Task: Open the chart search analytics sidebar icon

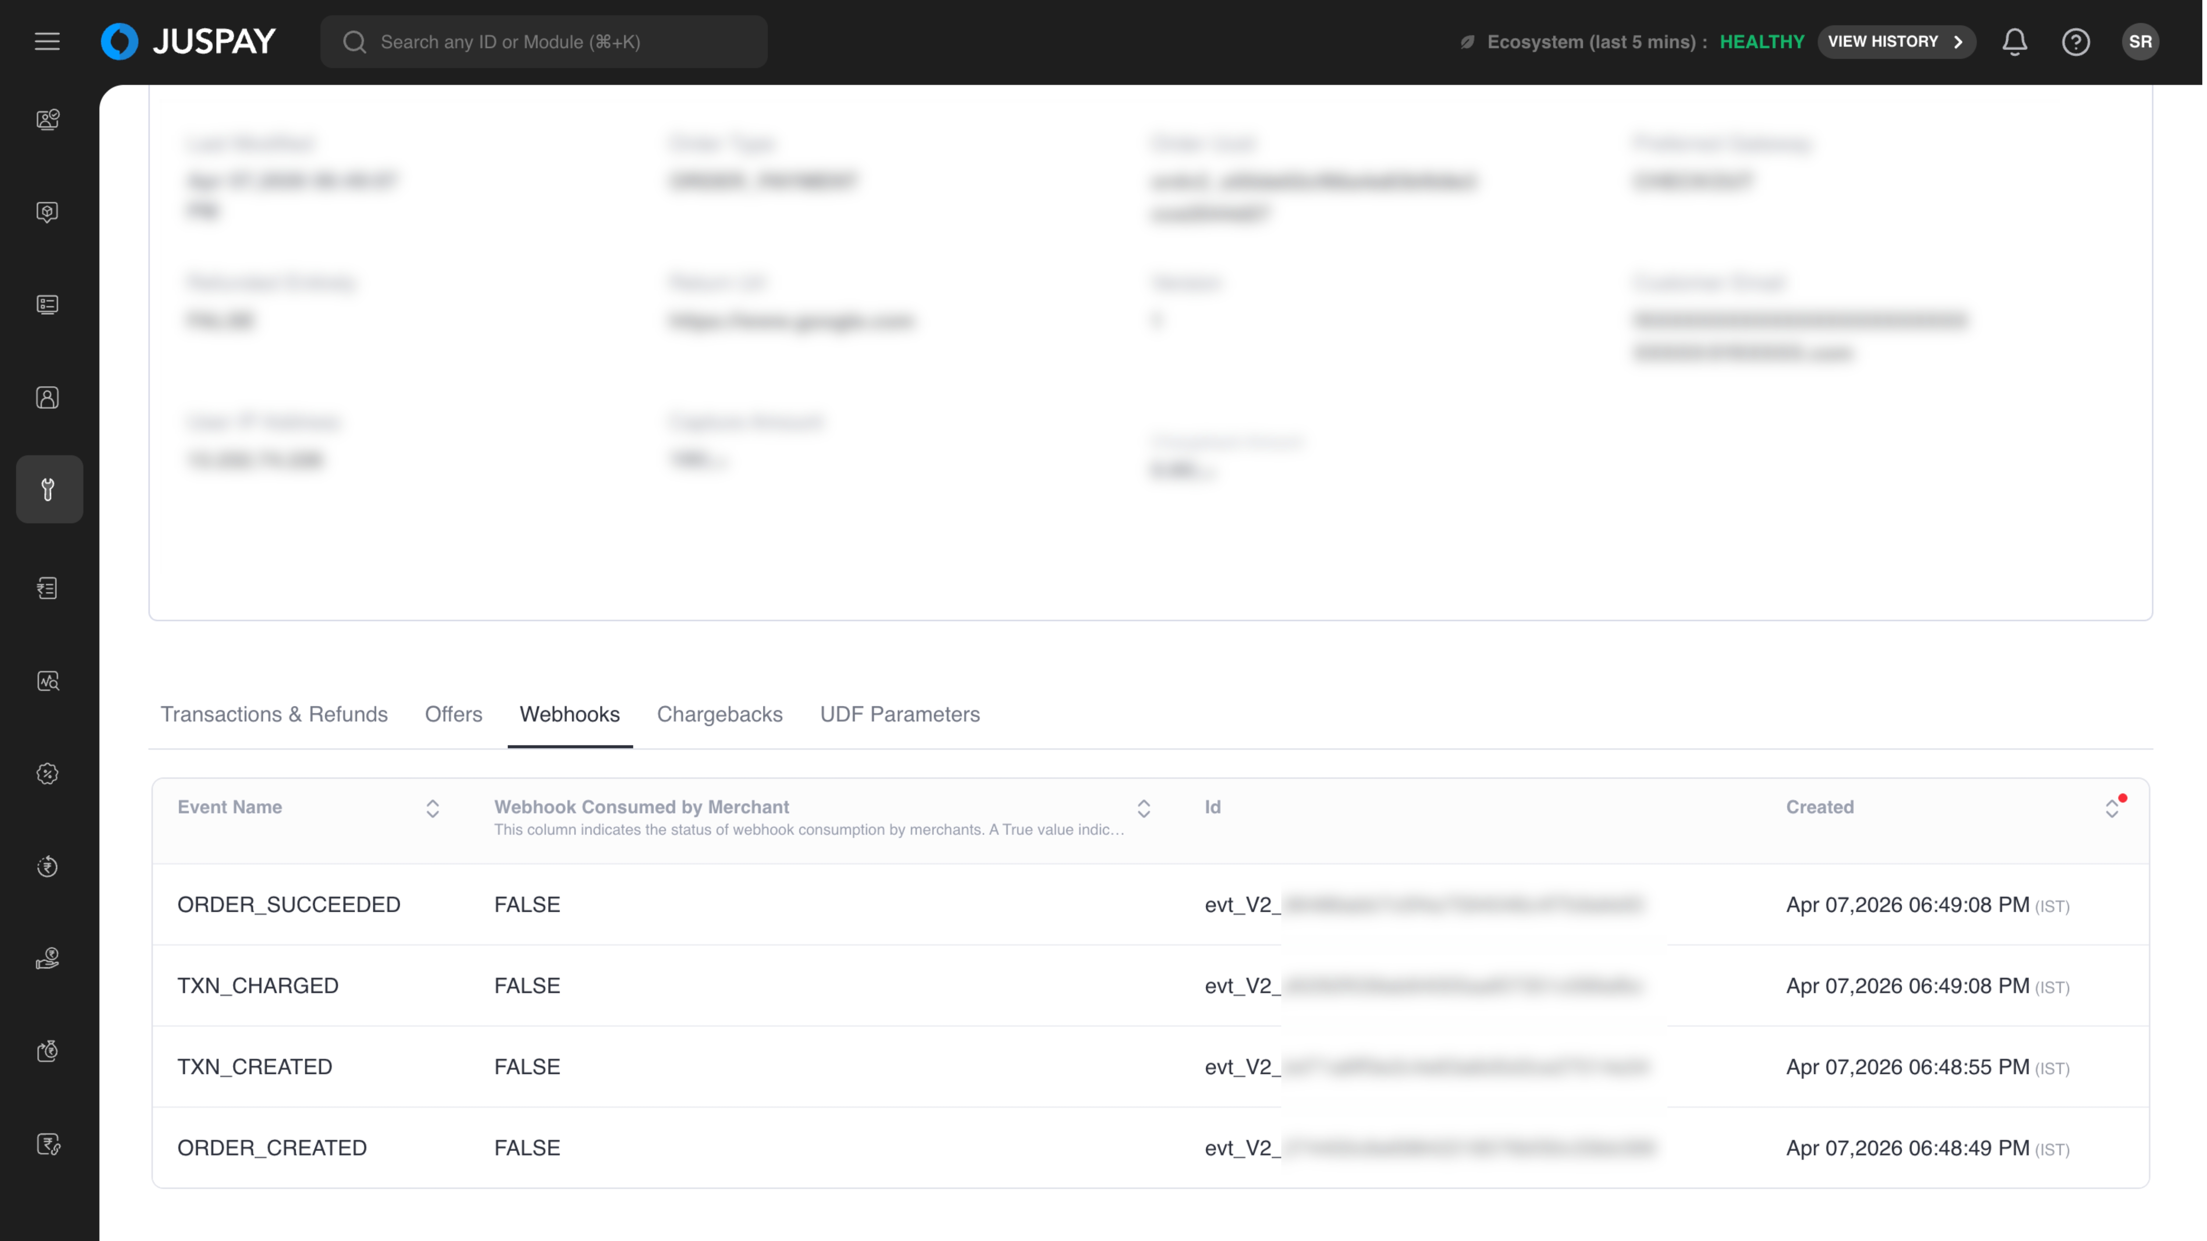Action: (x=48, y=681)
